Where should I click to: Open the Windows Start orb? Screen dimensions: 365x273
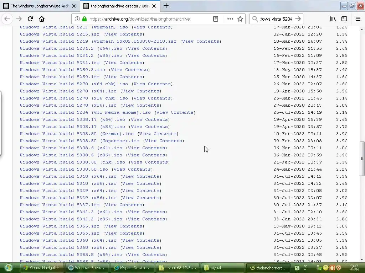click(9, 268)
